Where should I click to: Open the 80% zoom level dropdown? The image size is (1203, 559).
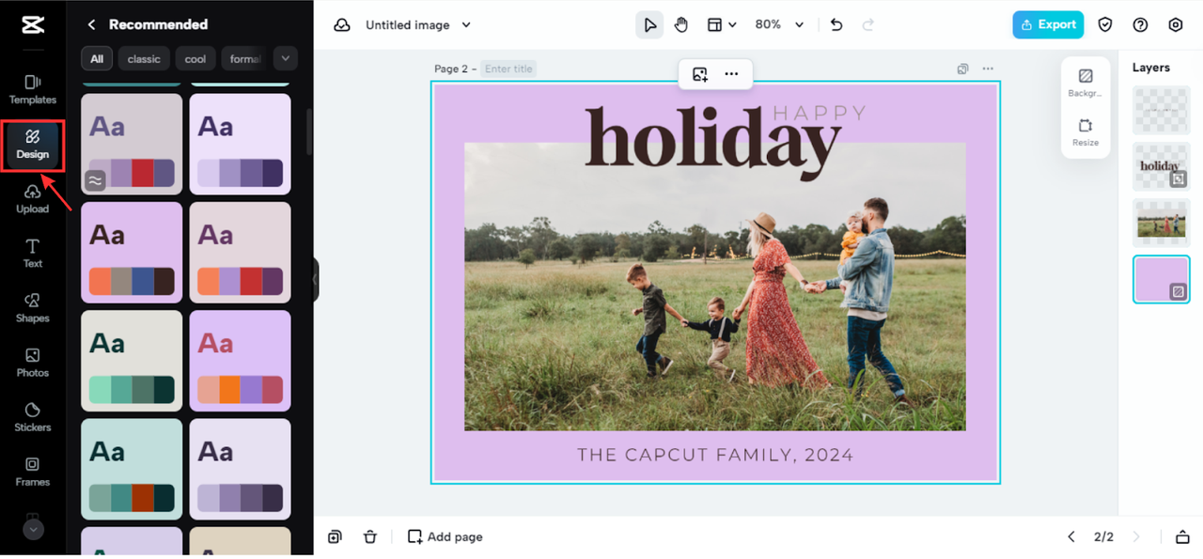pyautogui.click(x=779, y=25)
